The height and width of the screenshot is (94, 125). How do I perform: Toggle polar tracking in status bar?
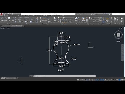click(x=89, y=80)
